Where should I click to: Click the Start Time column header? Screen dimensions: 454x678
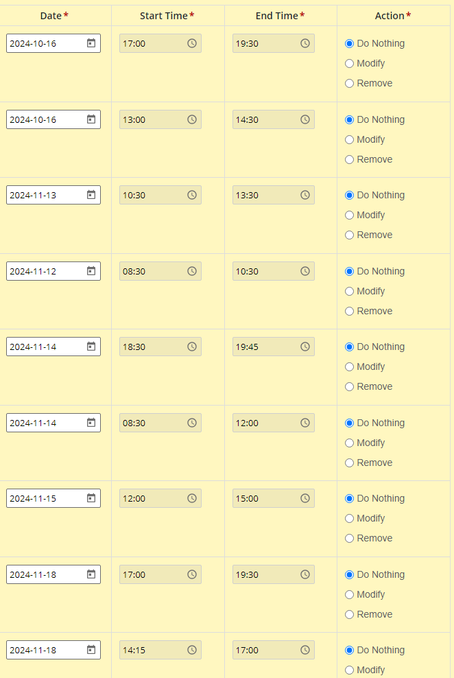click(x=167, y=16)
